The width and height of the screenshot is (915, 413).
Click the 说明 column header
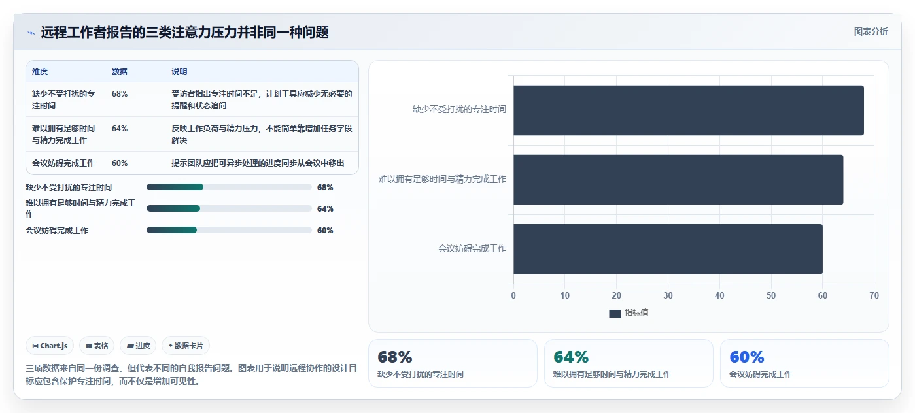click(179, 72)
